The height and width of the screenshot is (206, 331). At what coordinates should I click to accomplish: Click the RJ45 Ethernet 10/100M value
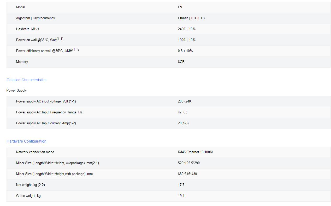(x=195, y=152)
